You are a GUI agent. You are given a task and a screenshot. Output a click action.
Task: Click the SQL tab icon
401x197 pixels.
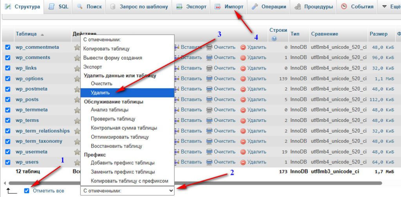[x=52, y=7]
